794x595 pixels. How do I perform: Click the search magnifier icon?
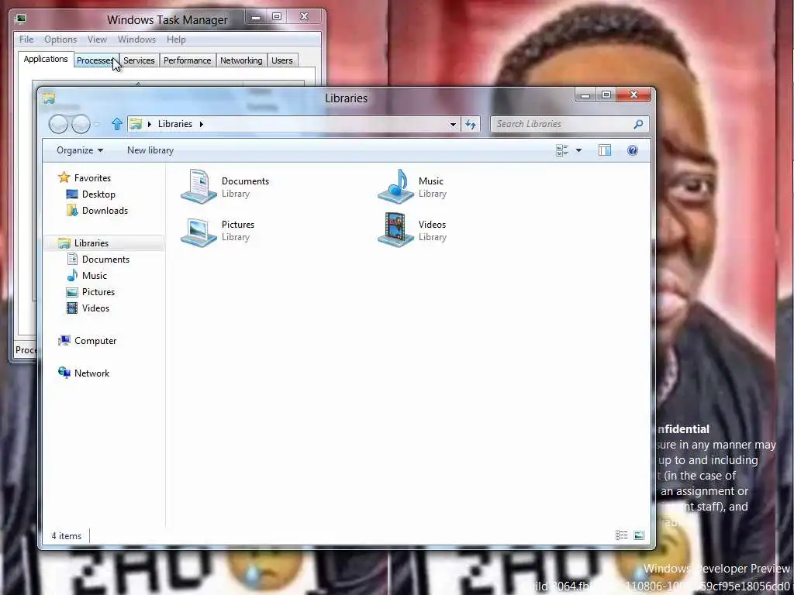point(638,124)
